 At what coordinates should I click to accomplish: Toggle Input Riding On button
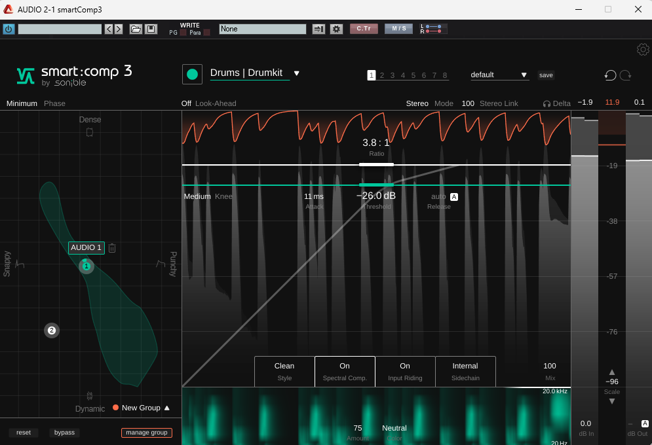(x=405, y=371)
